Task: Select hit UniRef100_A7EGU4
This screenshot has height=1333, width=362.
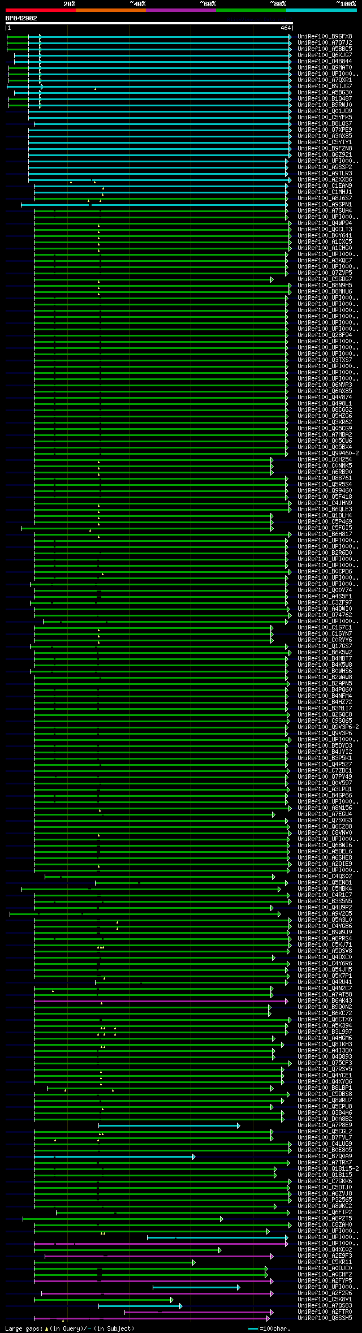Action: click(x=325, y=814)
